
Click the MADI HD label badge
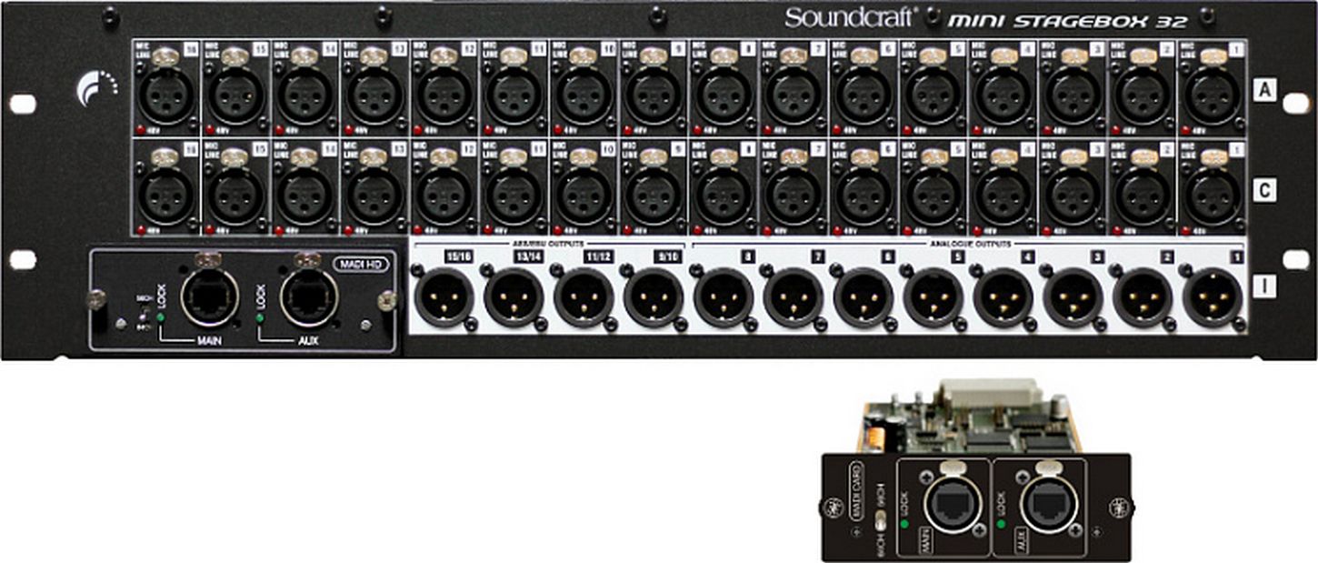coord(360,263)
